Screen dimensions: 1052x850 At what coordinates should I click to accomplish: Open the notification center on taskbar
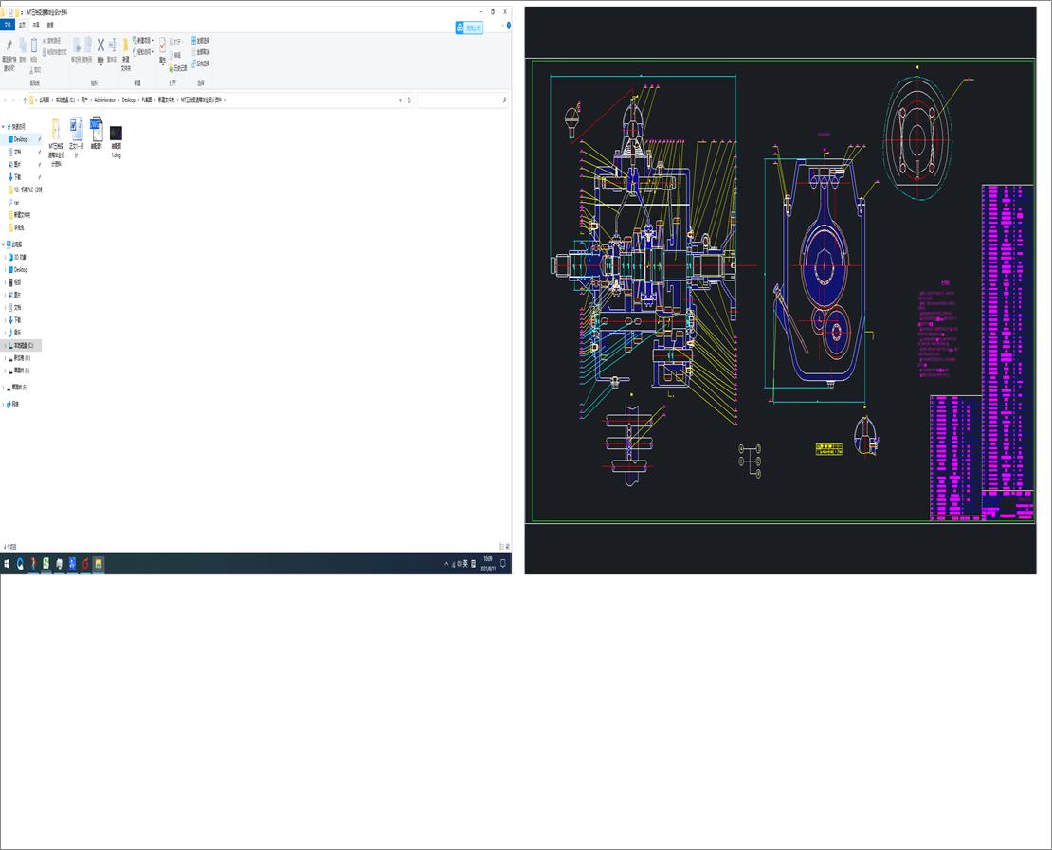tap(502, 564)
